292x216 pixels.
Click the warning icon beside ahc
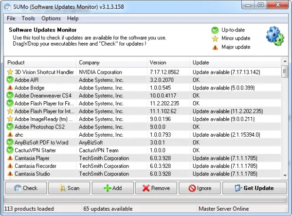[10, 135]
